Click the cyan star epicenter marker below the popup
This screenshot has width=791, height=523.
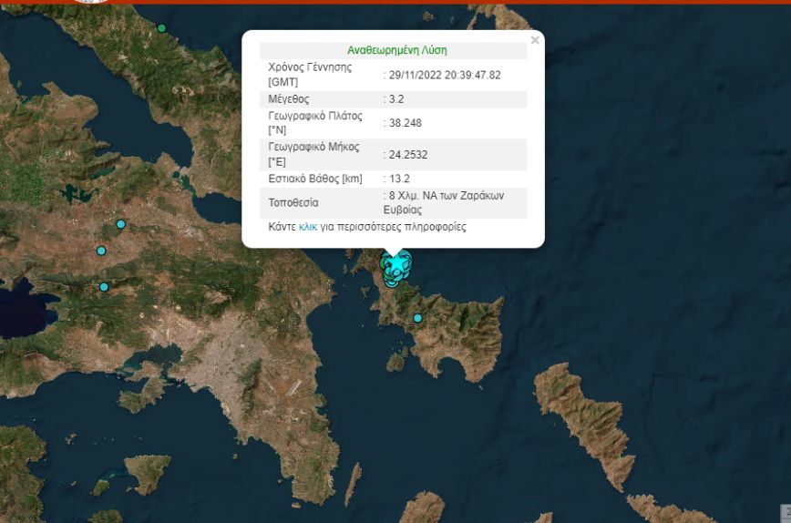tap(394, 265)
